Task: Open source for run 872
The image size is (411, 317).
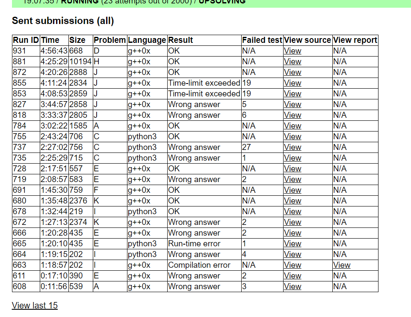Action: point(293,72)
